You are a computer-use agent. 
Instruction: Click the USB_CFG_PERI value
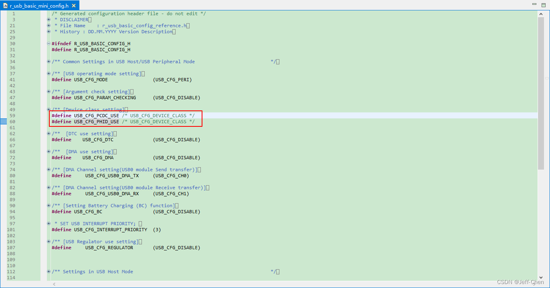tap(172, 80)
